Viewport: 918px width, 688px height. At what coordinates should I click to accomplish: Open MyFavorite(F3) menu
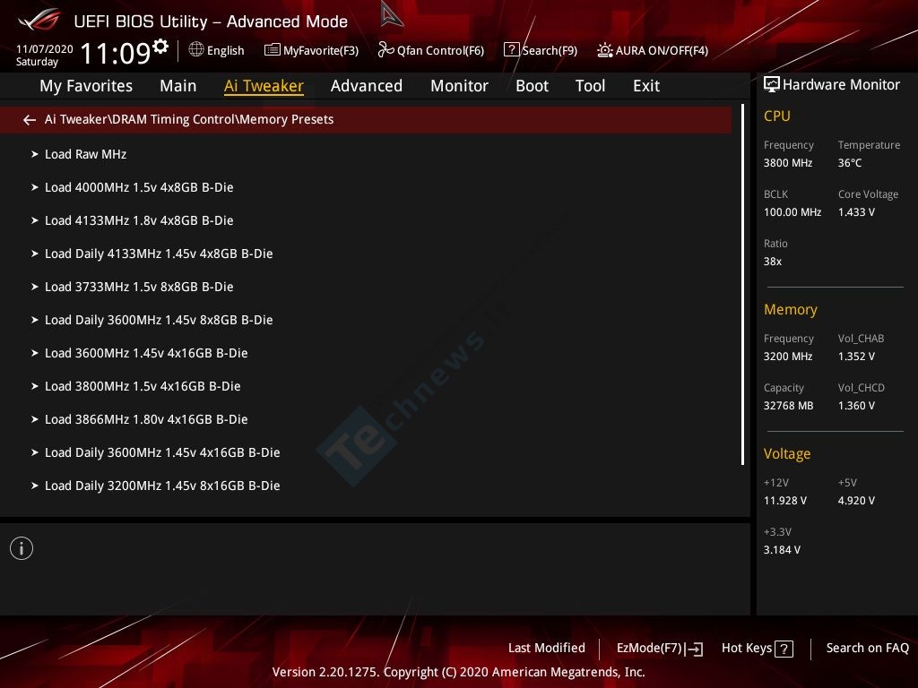(321, 51)
